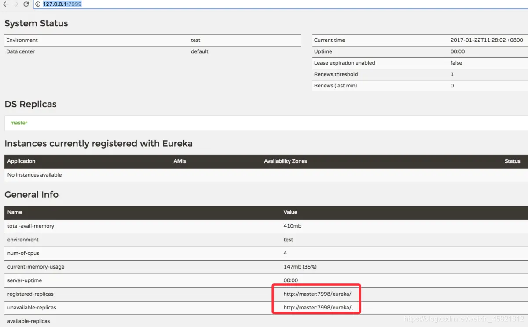
Task: Click registered-replicas value http://master:7998/eureka/
Action: tap(318, 294)
